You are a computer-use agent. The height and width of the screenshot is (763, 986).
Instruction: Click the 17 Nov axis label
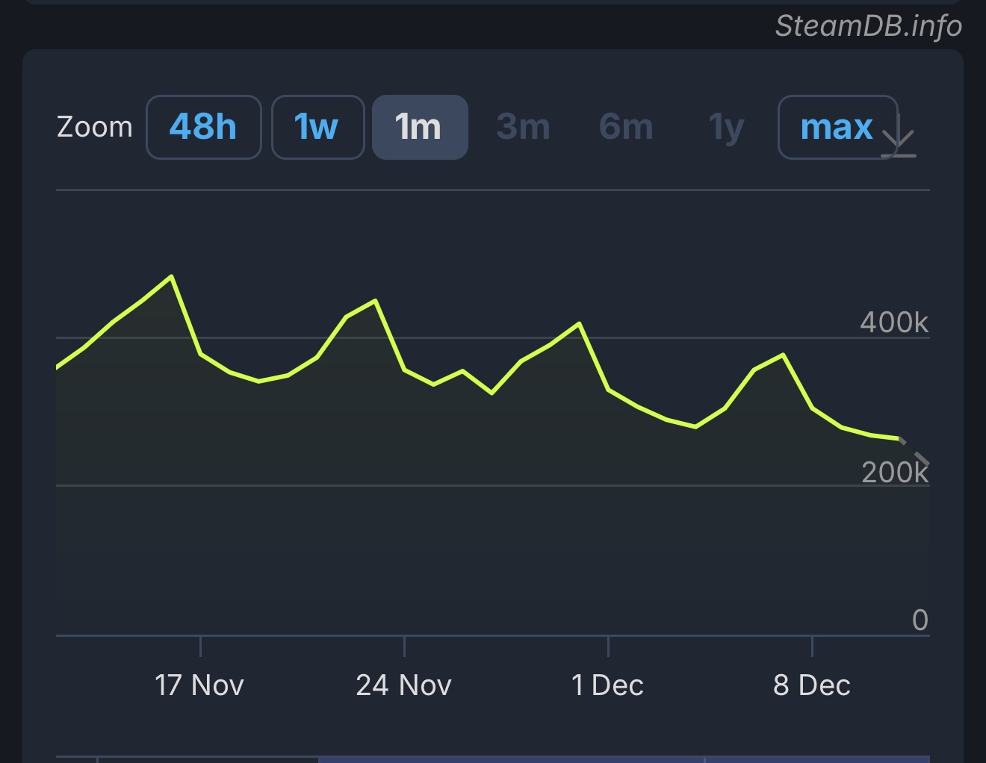pyautogui.click(x=199, y=685)
